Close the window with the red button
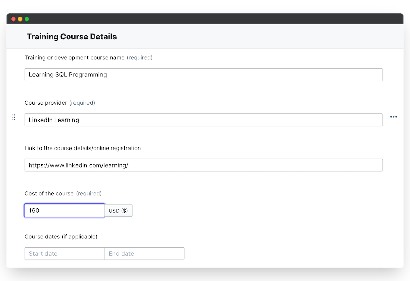The image size is (410, 281). [x=13, y=19]
